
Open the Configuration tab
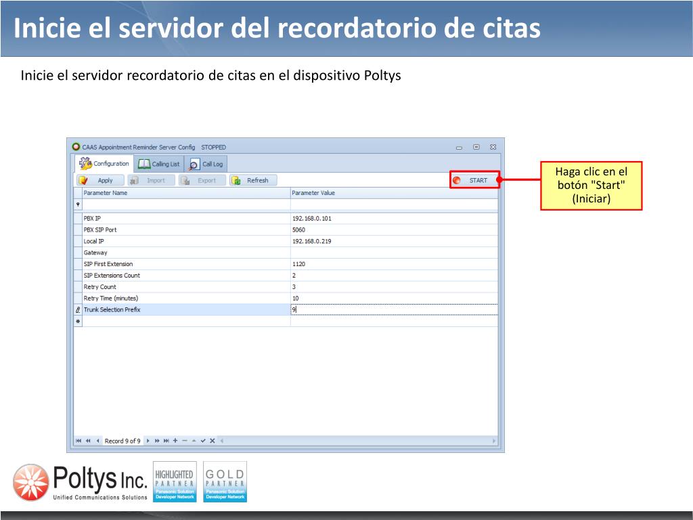pos(104,164)
